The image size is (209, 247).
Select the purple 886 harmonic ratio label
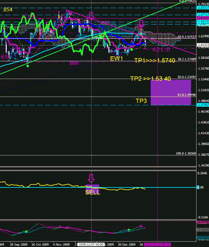(x=74, y=63)
